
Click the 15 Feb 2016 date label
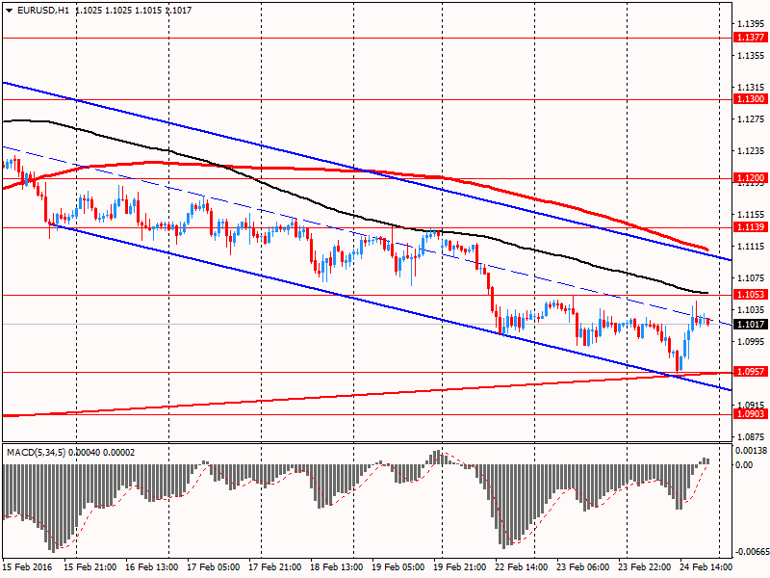point(27,567)
